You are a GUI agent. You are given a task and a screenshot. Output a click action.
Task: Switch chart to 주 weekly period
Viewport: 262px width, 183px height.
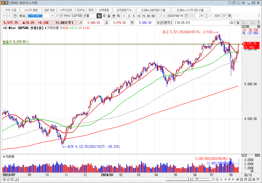click(x=104, y=16)
